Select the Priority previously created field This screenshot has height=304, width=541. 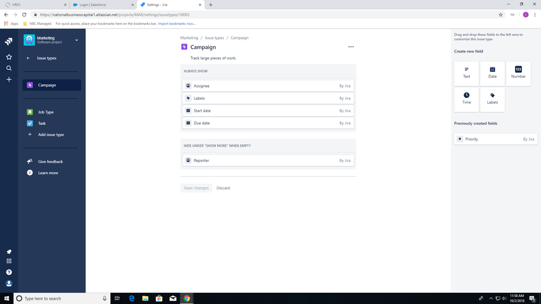coord(496,139)
